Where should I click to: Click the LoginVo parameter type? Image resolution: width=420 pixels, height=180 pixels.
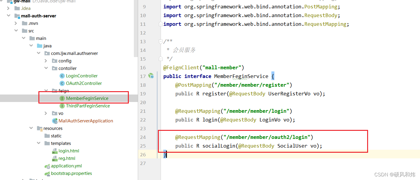tap(270, 120)
